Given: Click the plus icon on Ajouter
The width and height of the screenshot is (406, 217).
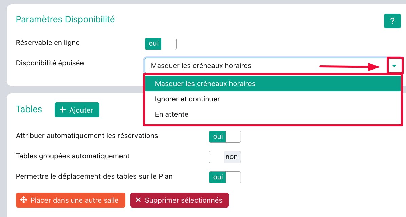Looking at the screenshot, I should (x=62, y=110).
